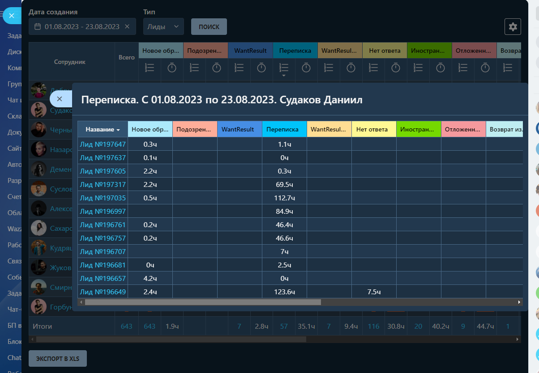Image resolution: width=539 pixels, height=373 pixels.
Task: Open report settings gear icon
Action: (513, 27)
